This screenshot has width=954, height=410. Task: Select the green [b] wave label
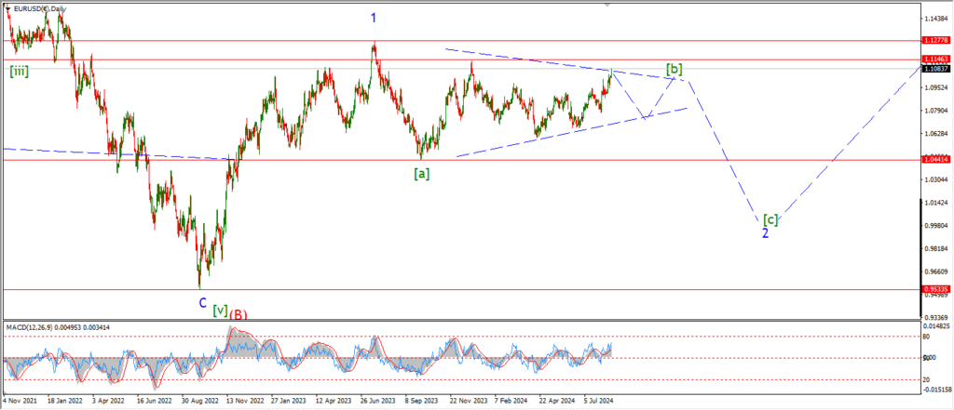675,70
